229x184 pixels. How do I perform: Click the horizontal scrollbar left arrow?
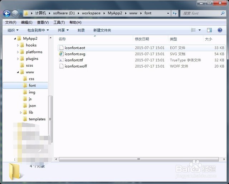click(x=56, y=159)
